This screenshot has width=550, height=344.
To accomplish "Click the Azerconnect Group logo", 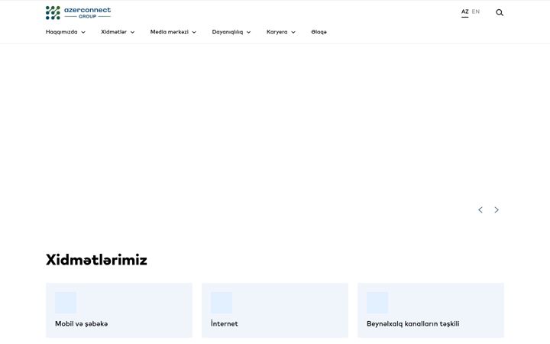I will point(78,13).
